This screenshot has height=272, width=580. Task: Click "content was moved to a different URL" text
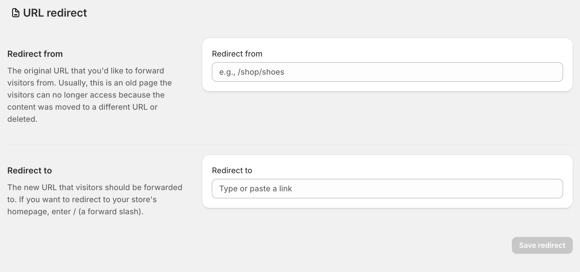click(77, 107)
